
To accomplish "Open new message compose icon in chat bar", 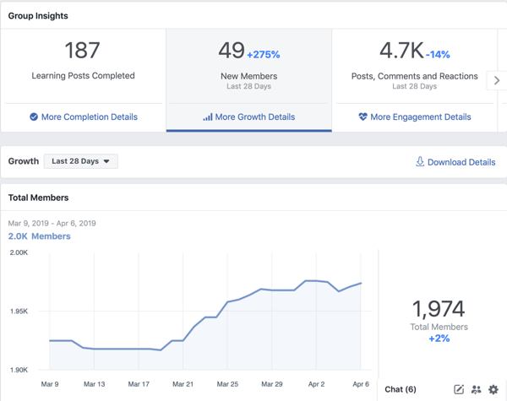I will click(x=459, y=389).
